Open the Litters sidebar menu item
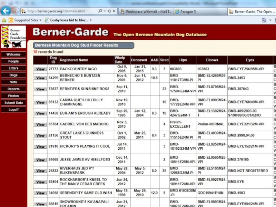This screenshot has height=207, width=276. [13, 68]
